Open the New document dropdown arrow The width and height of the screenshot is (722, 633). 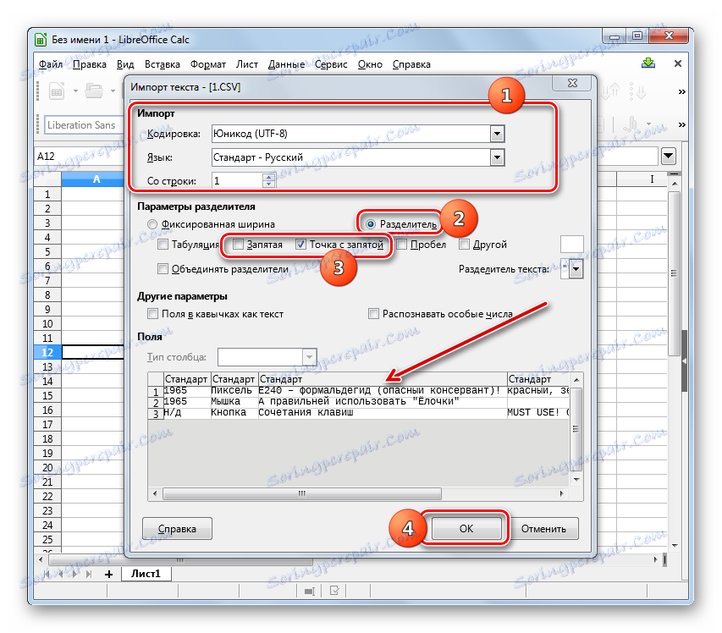tap(75, 91)
